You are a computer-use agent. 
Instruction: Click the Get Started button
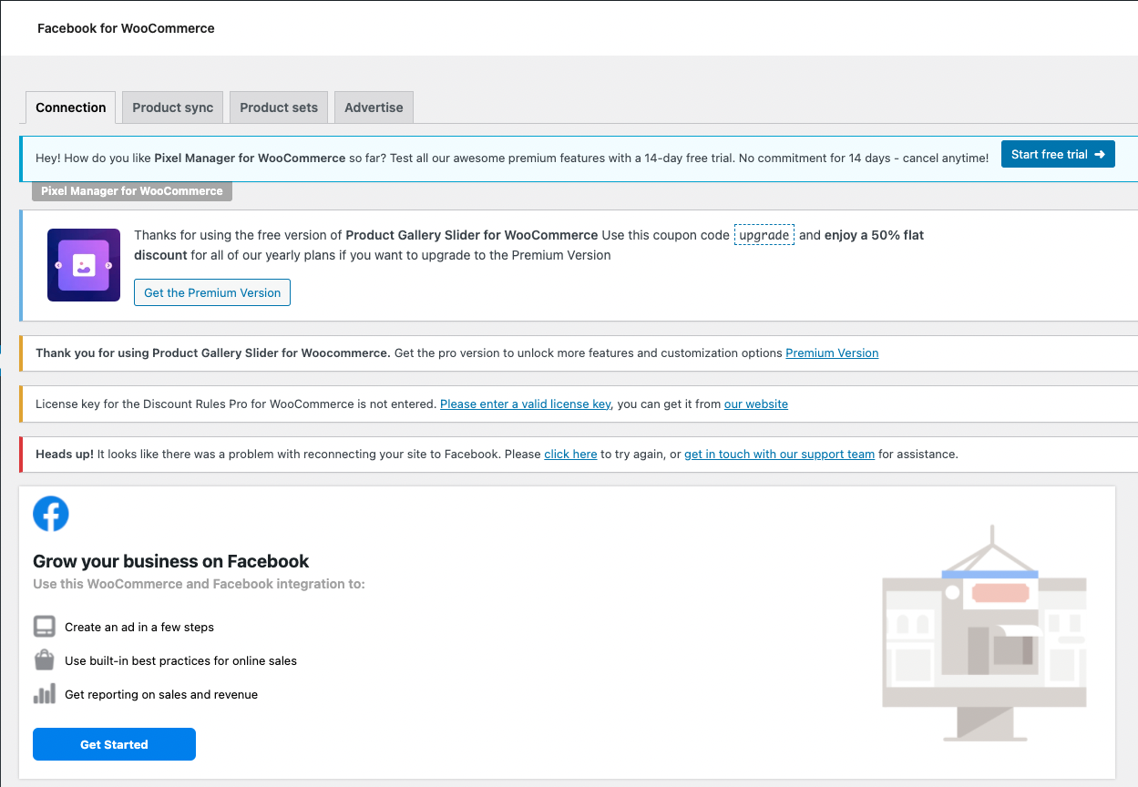pyautogui.click(x=114, y=744)
